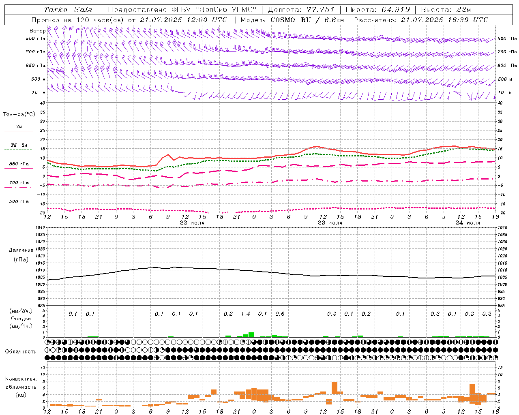The height and width of the screenshot is (415, 519).
Task: Click the 0.6 precipitation value
Action: tap(280, 314)
